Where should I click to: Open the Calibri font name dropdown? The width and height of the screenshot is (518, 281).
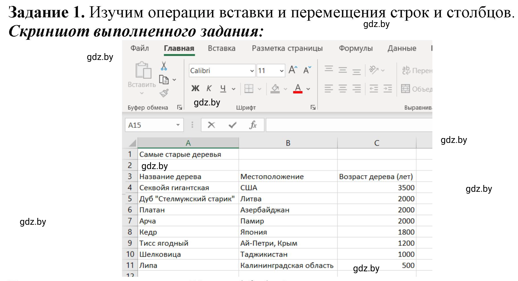(x=252, y=71)
